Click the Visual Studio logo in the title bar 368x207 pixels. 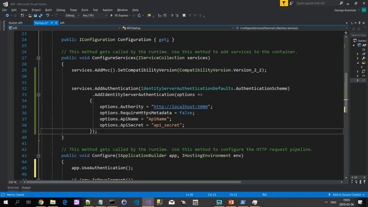click(x=5, y=4)
